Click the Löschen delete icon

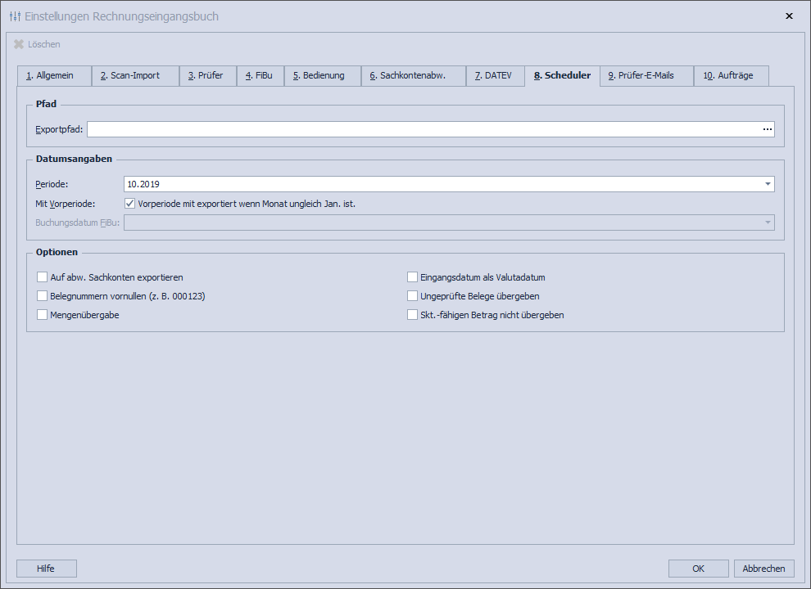coord(19,44)
